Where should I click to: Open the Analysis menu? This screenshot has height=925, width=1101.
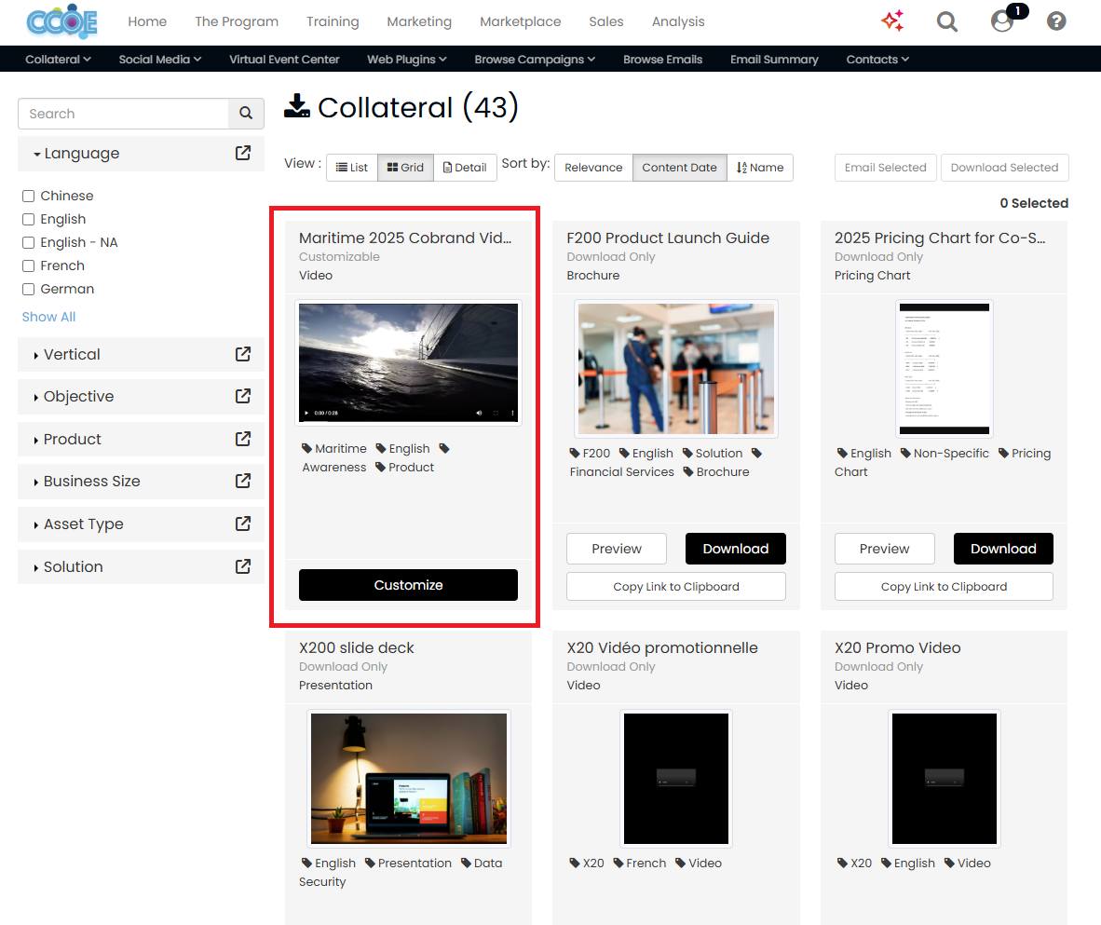678,21
